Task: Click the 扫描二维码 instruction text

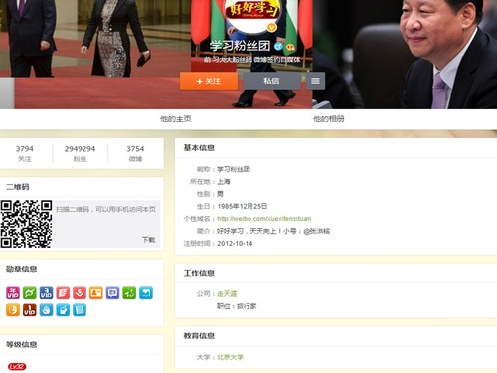Action: tap(105, 209)
